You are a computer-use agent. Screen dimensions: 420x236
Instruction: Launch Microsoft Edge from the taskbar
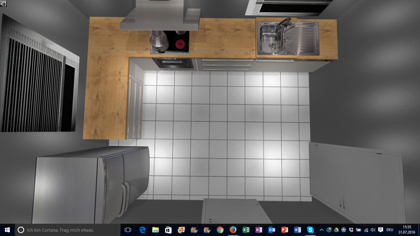pos(142,230)
